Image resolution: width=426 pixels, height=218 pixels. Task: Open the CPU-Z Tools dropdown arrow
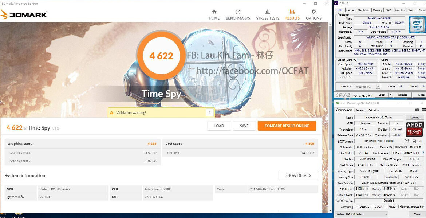[x=390, y=95]
